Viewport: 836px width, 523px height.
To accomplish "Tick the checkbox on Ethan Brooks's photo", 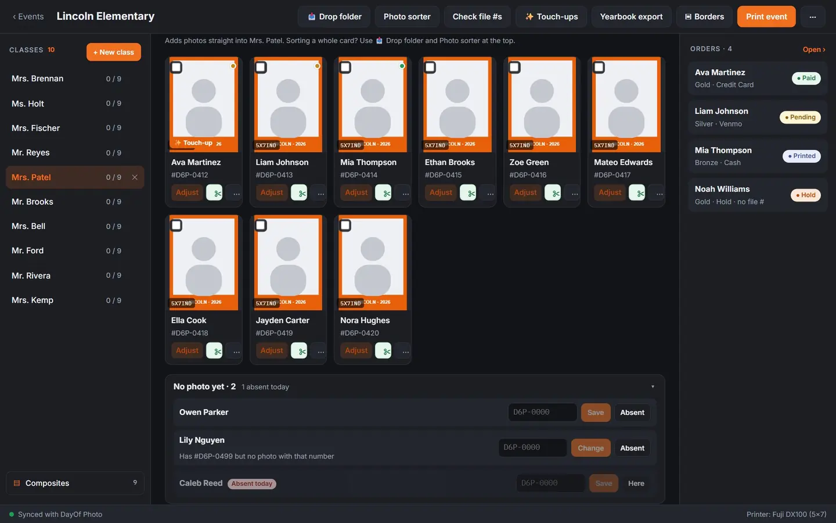I will (430, 67).
